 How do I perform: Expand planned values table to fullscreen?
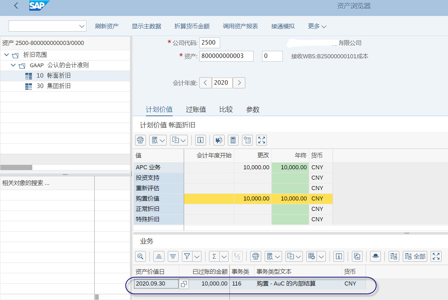(x=261, y=140)
